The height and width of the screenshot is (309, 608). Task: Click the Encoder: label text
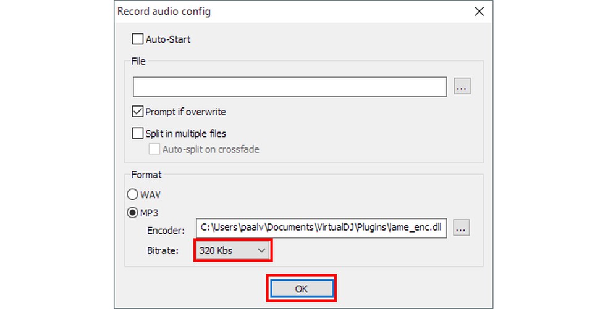coord(164,230)
